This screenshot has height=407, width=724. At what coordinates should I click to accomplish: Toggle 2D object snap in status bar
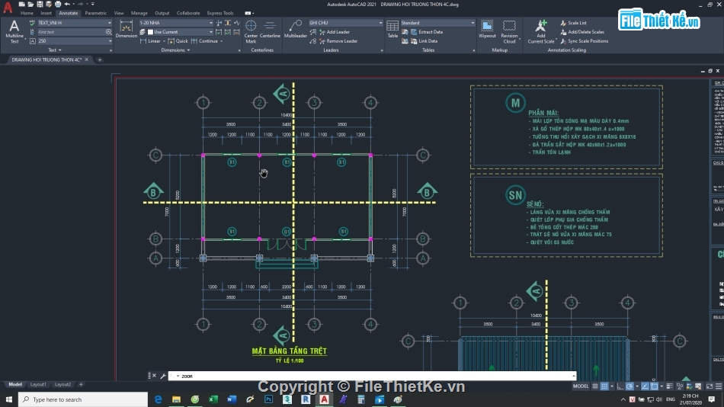pos(655,386)
